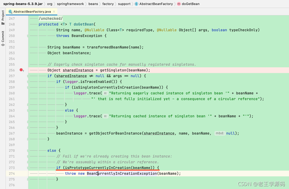Open the factory breadcrumb

pos(108,4)
